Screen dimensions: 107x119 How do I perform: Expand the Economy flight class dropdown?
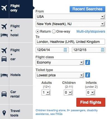click(60, 62)
